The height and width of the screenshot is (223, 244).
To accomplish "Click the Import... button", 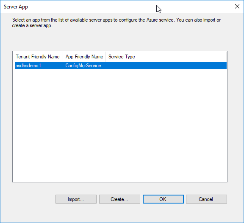I will [x=76, y=199].
